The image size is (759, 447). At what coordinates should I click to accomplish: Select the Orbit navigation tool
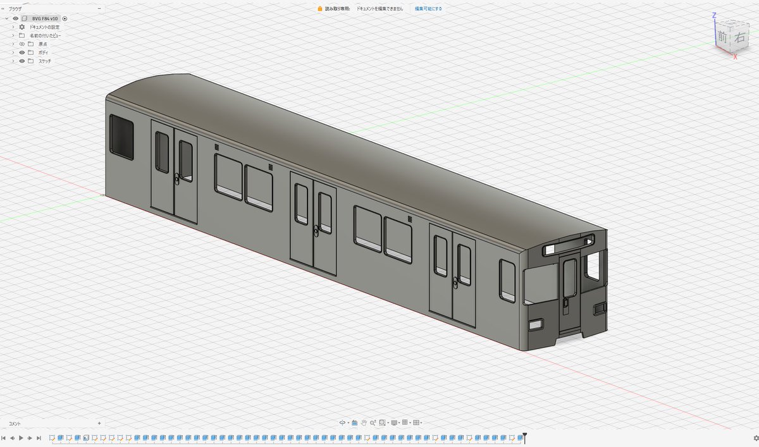click(342, 422)
